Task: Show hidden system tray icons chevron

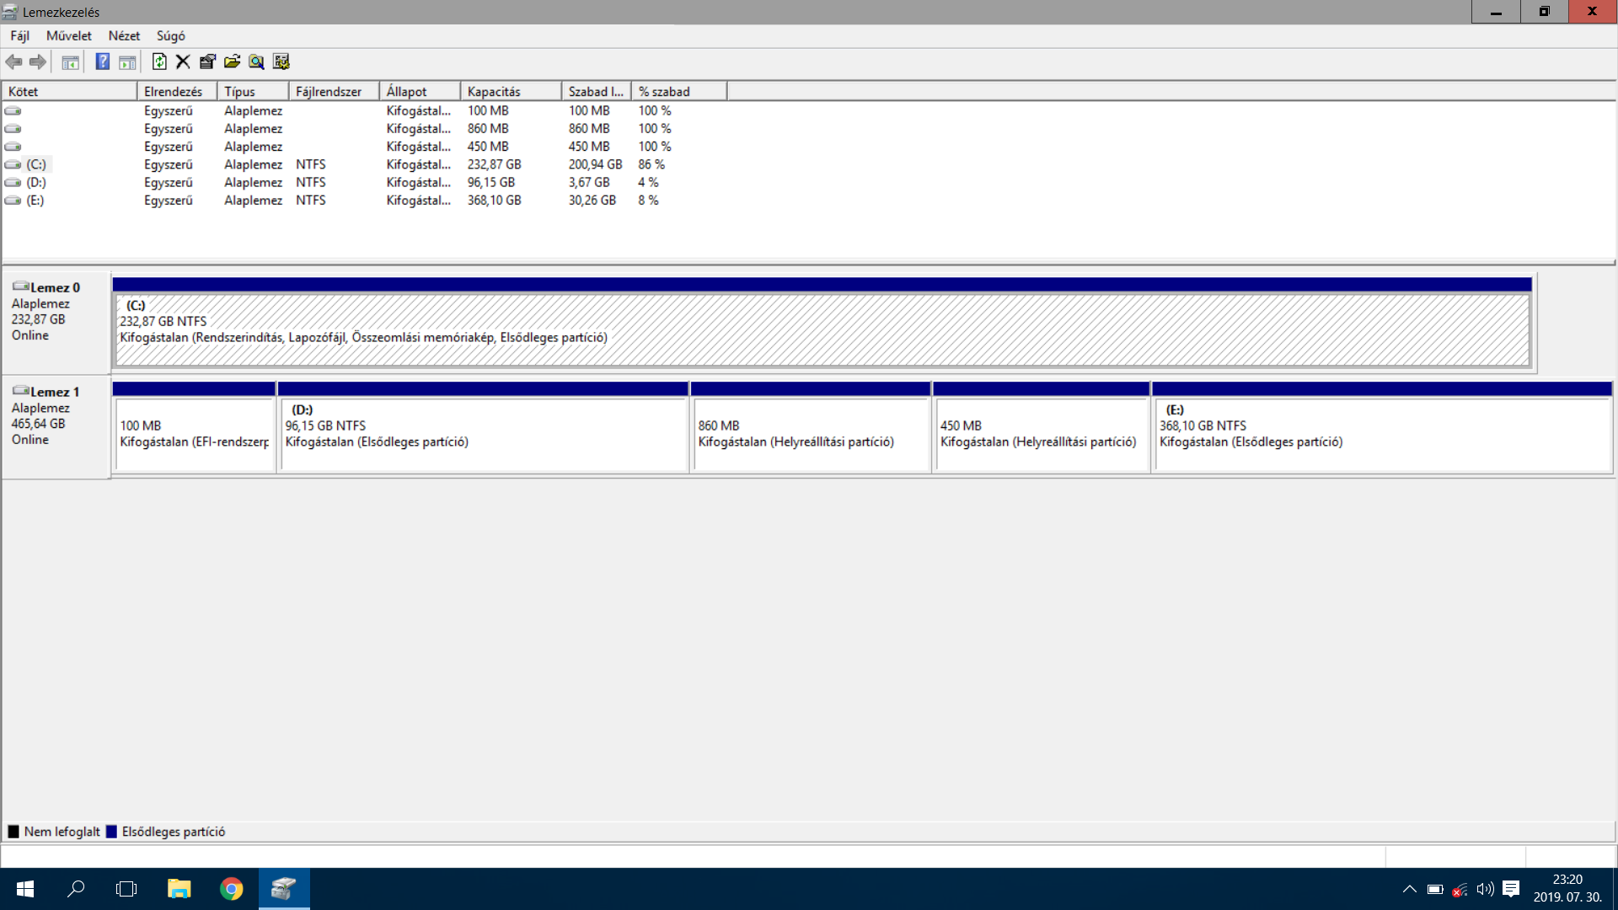Action: (x=1409, y=889)
